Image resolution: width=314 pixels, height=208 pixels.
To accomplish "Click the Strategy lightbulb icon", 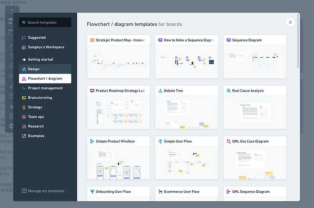I will coord(24,107).
